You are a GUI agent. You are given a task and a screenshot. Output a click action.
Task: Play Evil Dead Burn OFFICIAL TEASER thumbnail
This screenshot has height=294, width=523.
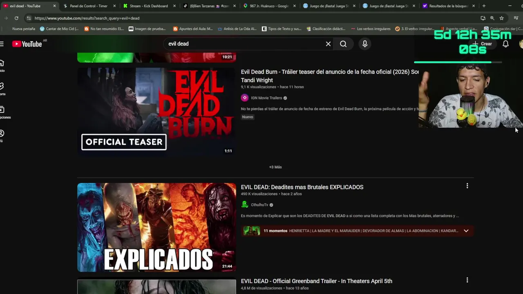pos(156,111)
